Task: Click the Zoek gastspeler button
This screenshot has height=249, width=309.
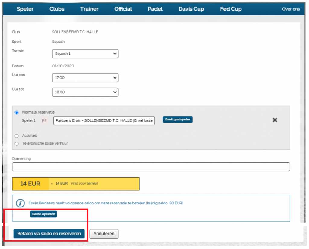Action: click(x=177, y=120)
